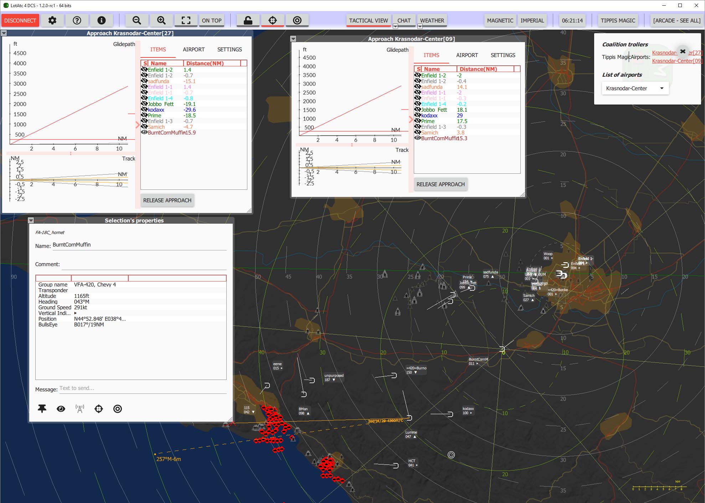Open the help question mark icon
Image resolution: width=705 pixels, height=503 pixels.
click(77, 20)
